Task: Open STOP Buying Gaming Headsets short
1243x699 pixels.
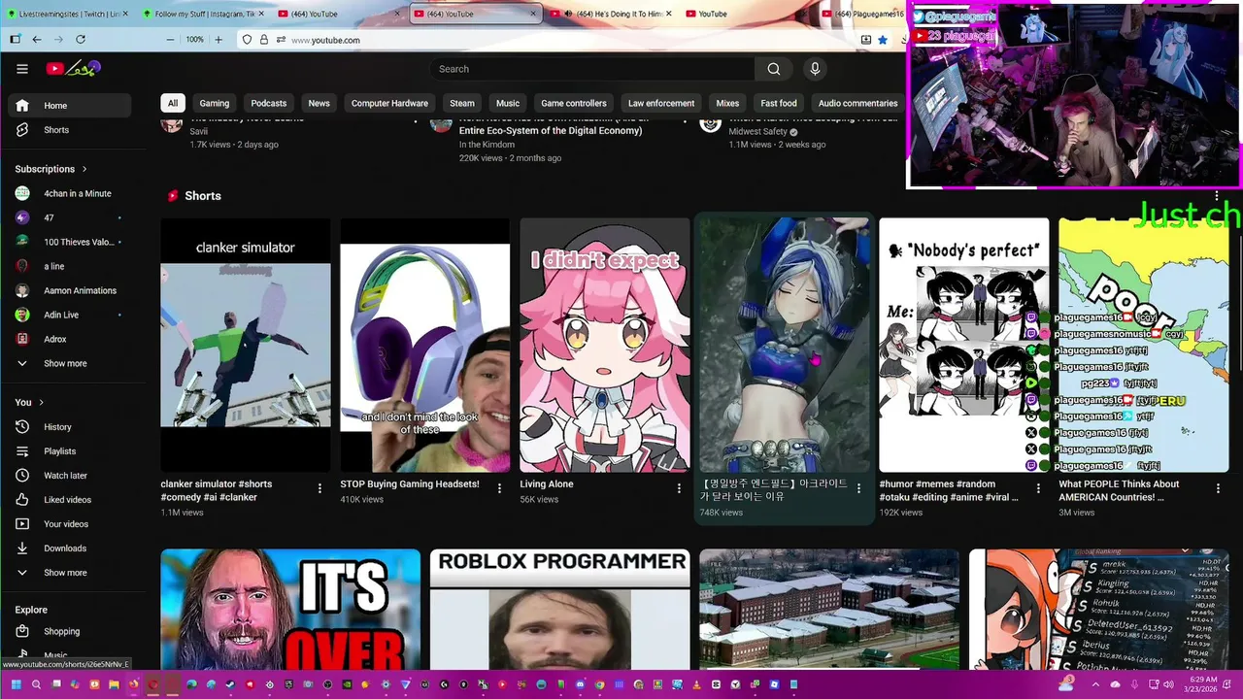Action: pos(425,345)
